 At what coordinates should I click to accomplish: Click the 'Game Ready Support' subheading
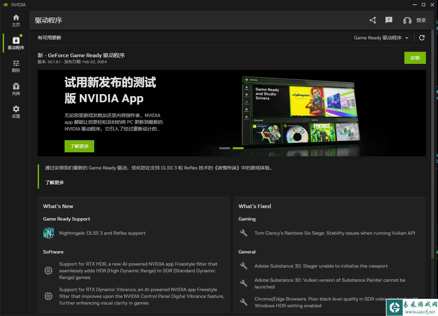coord(67,219)
